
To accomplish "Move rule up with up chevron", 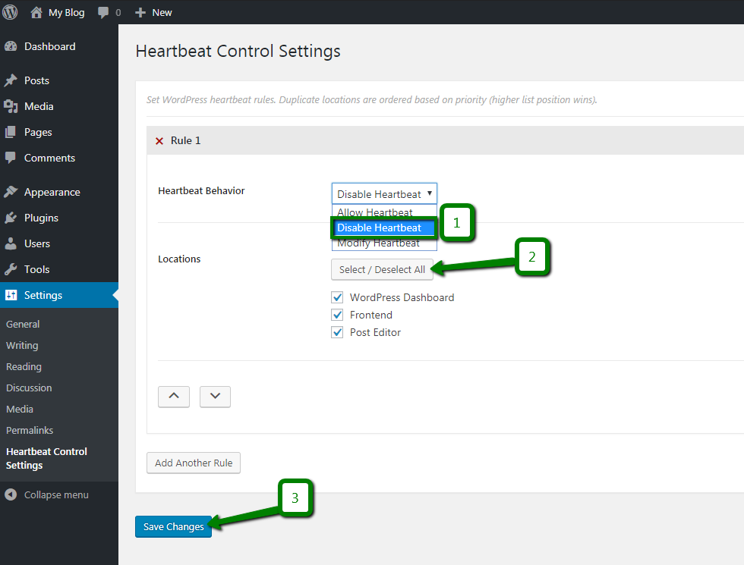I will click(174, 397).
